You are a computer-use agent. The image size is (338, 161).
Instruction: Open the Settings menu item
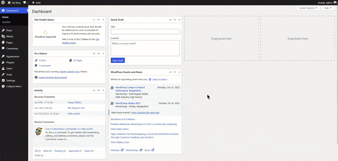click(11, 81)
